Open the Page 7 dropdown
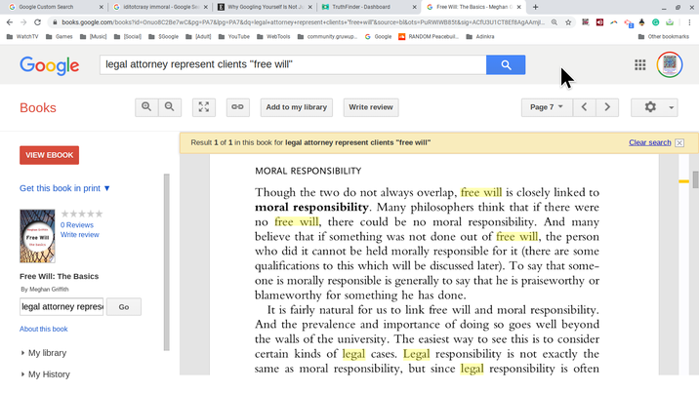The height and width of the screenshot is (393, 699). pos(547,107)
